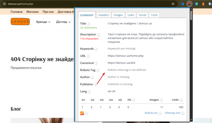This screenshot has width=212, height=123.
Task: Show help icon next to Images count
Action: 161,100
